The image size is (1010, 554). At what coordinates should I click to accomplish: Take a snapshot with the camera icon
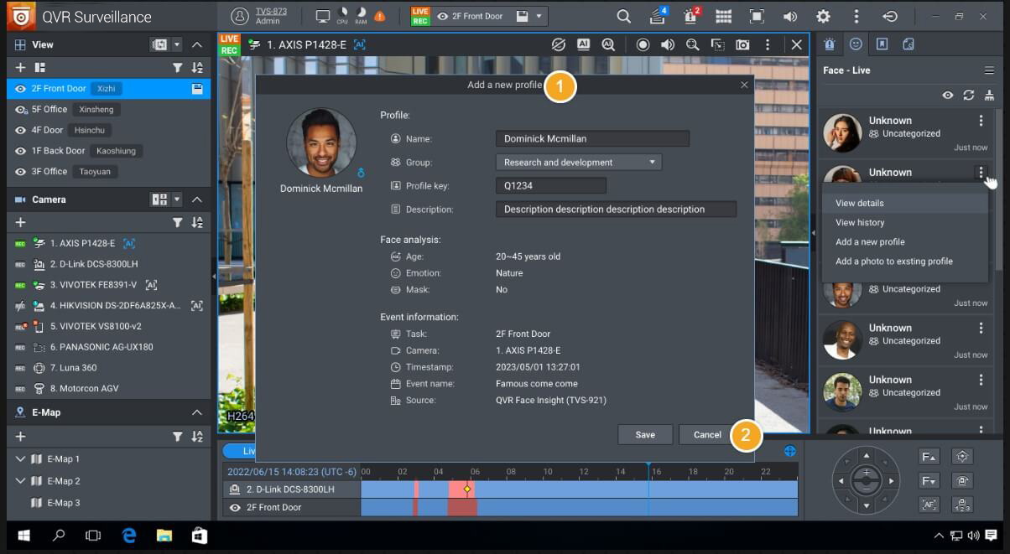pyautogui.click(x=742, y=44)
